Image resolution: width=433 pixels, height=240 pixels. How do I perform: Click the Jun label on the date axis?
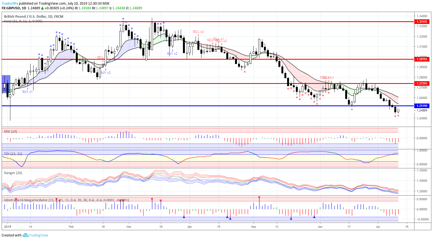(x=320, y=227)
